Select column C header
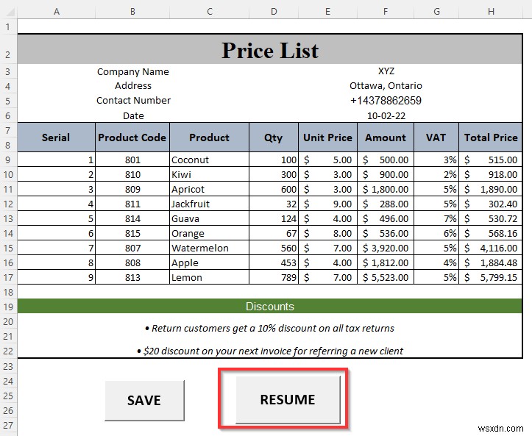Screen dimensions: 532x436 [x=209, y=12]
